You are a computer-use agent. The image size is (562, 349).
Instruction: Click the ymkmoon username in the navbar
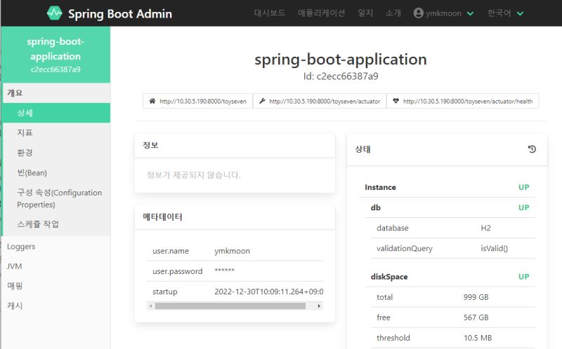443,13
